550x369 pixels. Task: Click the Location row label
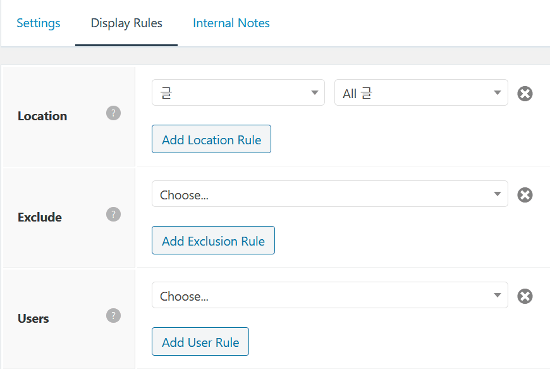[x=42, y=116]
